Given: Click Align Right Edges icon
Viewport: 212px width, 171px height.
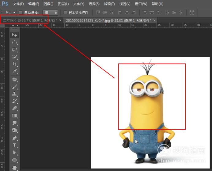Looking at the screenshot, I should tap(134, 13).
